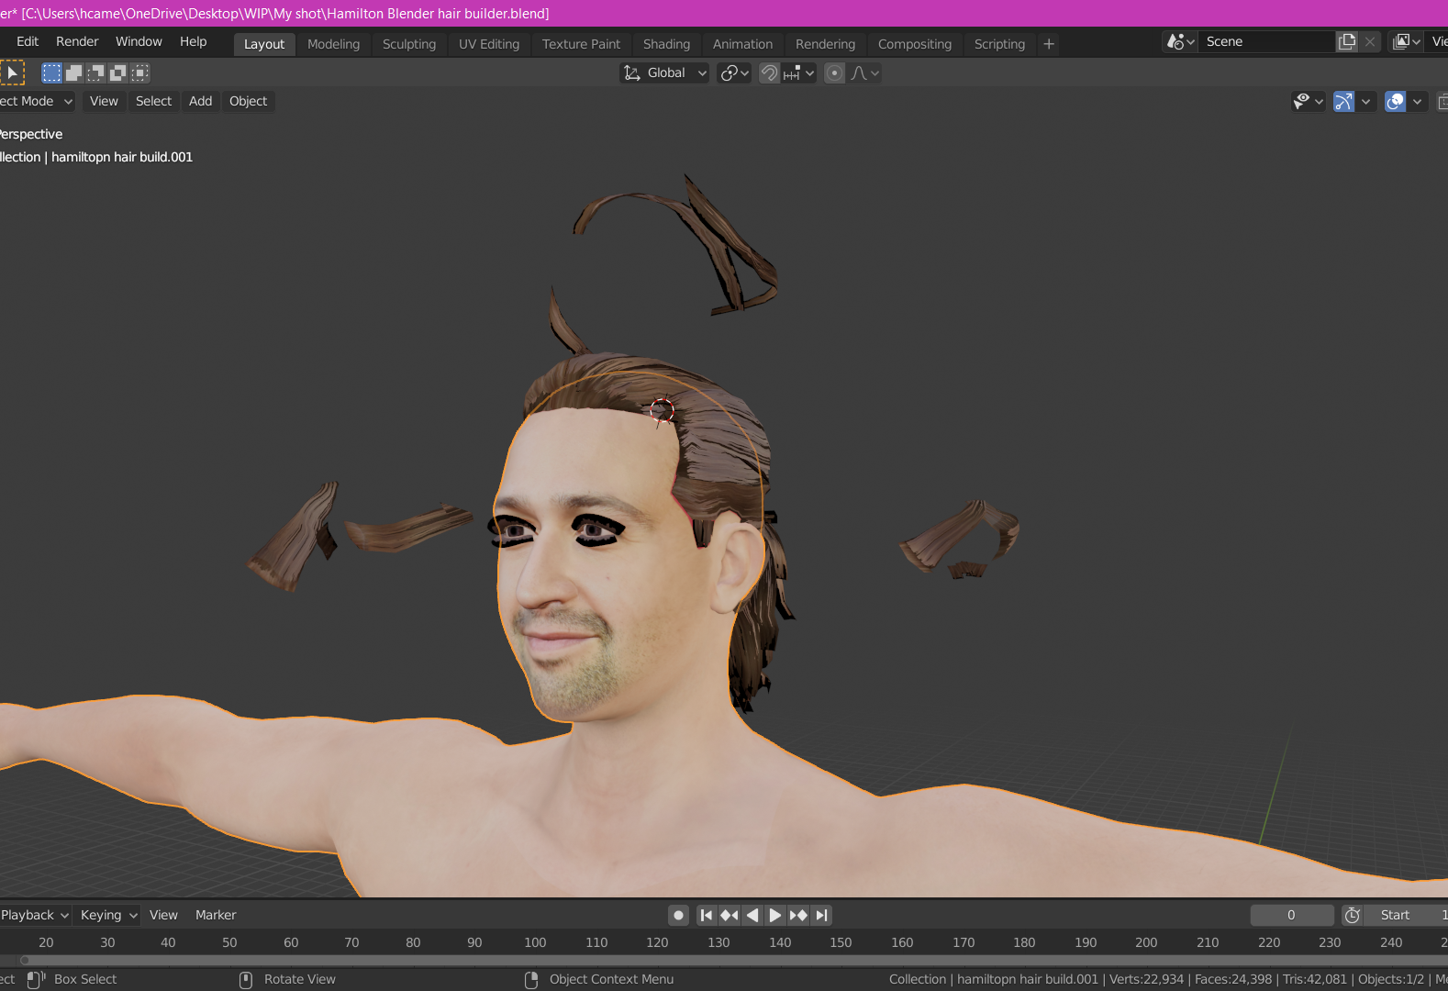The height and width of the screenshot is (991, 1448).
Task: Click frame 200 on the timeline ruler
Action: click(1146, 942)
